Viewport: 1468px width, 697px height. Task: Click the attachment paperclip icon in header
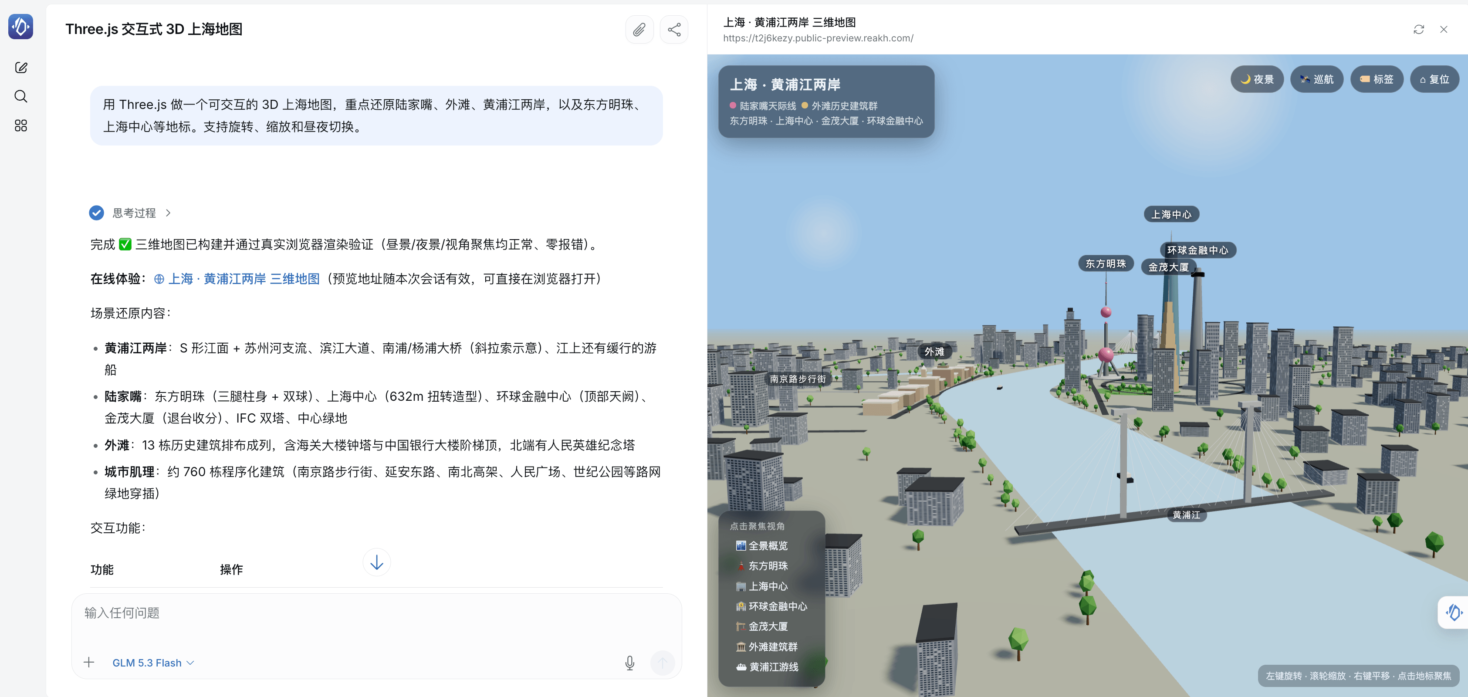[639, 30]
